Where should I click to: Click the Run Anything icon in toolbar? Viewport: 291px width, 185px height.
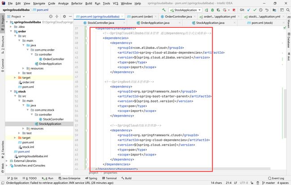[x=282, y=10]
